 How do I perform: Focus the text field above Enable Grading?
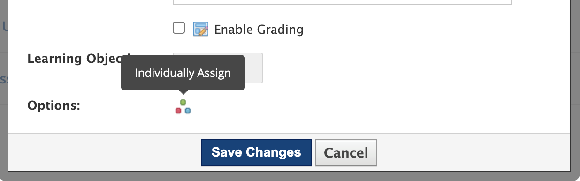pos(343,2)
